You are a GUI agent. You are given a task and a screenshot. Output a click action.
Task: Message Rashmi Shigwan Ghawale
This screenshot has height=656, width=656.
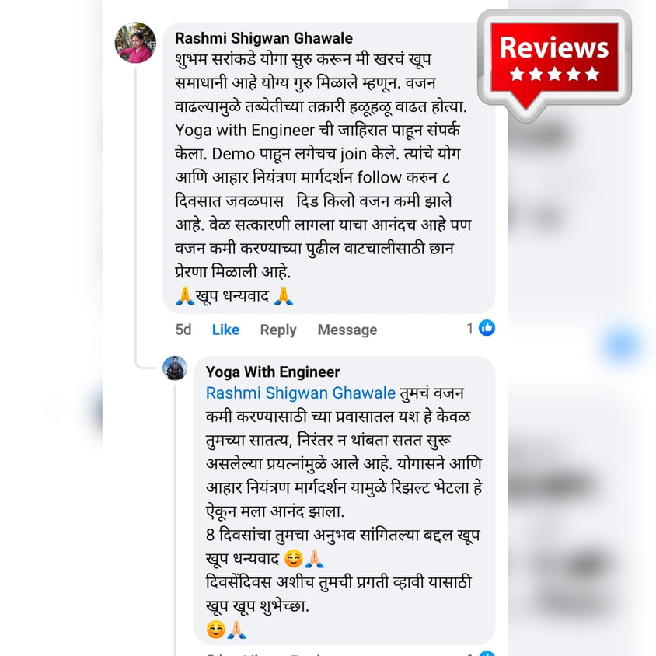(347, 330)
